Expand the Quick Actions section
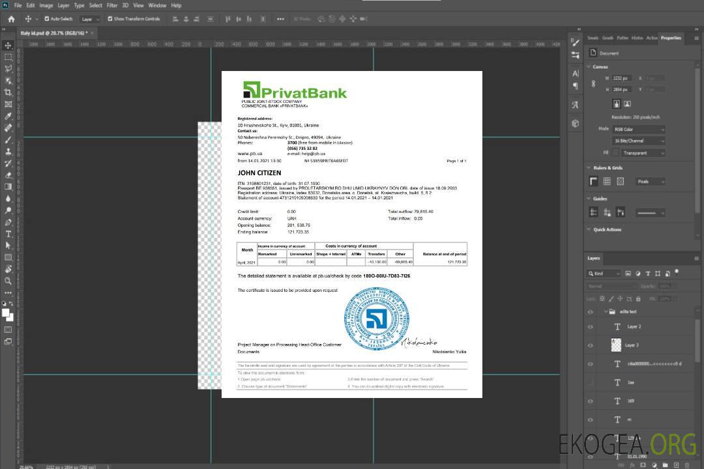The height and width of the screenshot is (469, 704). 589,229
